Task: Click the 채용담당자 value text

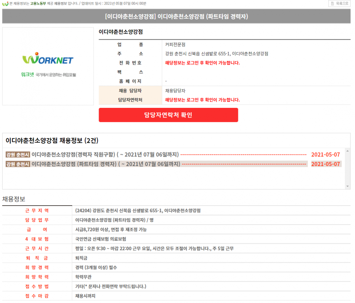Action: [175, 91]
